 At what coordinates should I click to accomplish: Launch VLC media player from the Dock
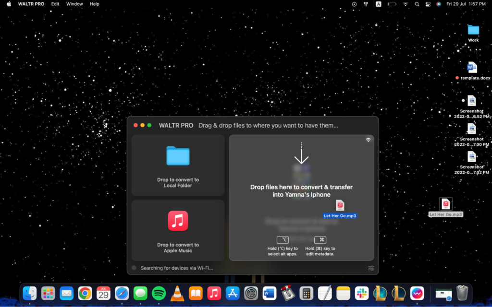[177, 294]
